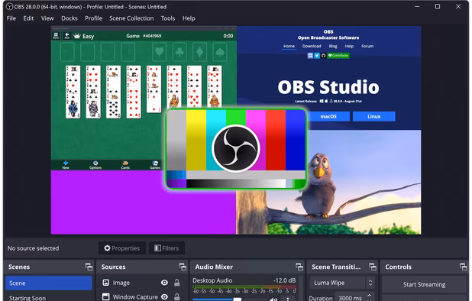The width and height of the screenshot is (472, 301).
Task: Open the Docks menu
Action: tap(70, 18)
